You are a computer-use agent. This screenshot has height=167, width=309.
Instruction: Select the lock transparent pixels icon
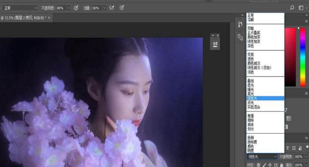click(x=259, y=165)
